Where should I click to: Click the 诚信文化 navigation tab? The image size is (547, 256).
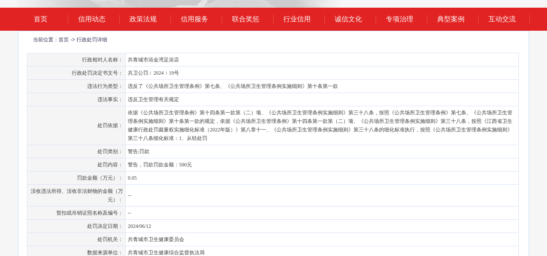coord(348,19)
